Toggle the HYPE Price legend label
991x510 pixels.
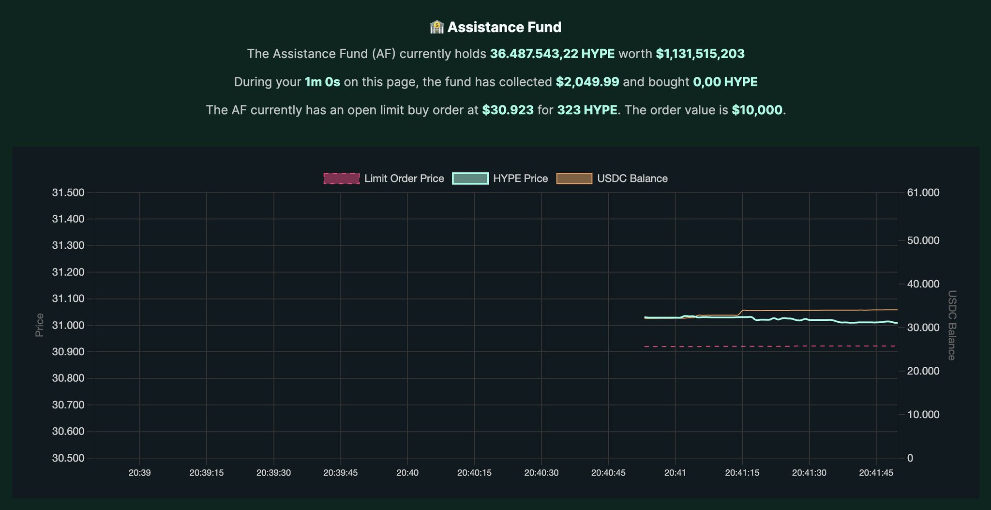click(520, 179)
